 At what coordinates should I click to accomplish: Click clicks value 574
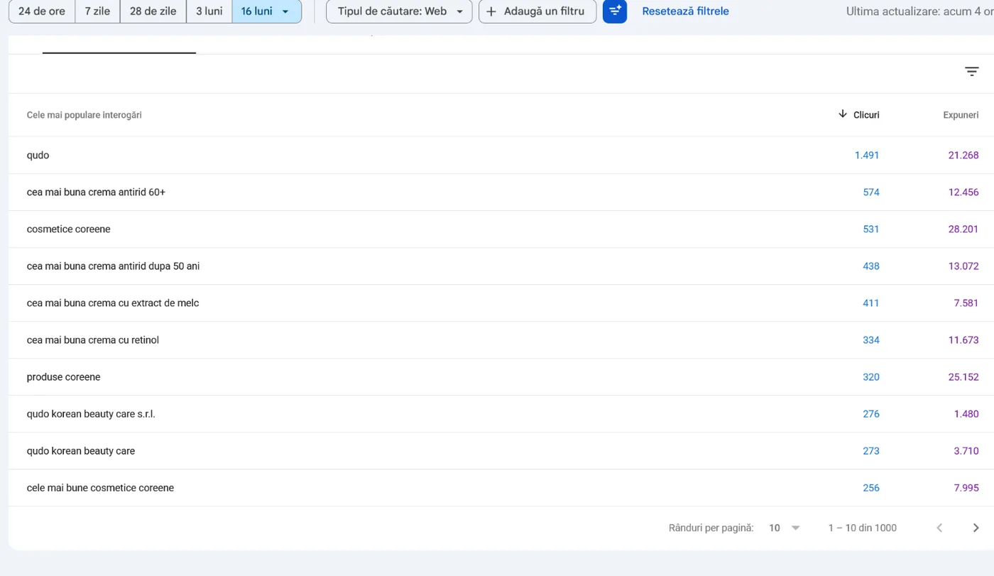click(871, 192)
